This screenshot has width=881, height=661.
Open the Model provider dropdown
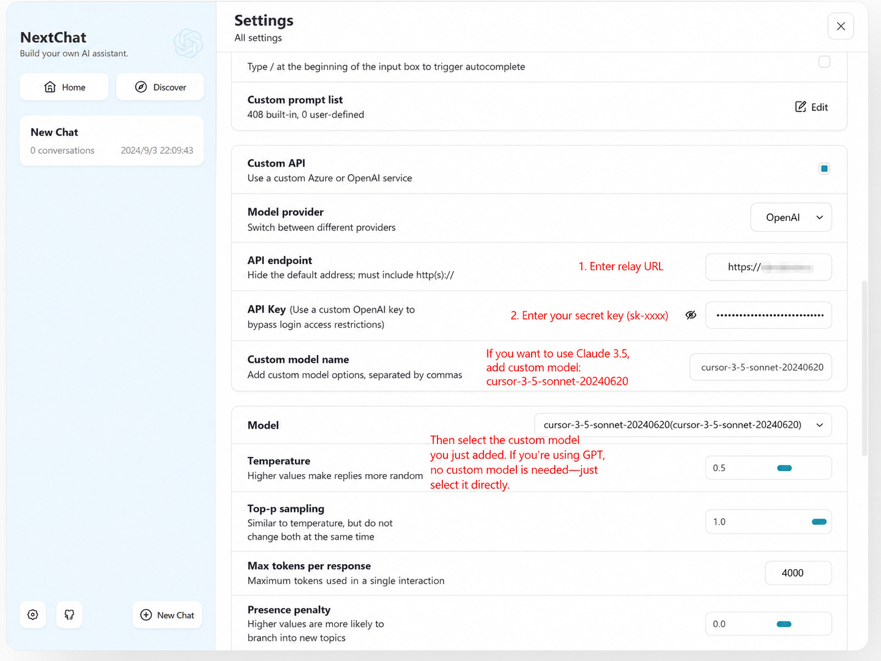(791, 217)
